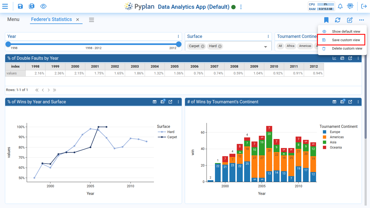This screenshot has height=208, width=370.
Task: Choose Delete custom view
Action: pyautogui.click(x=347, y=49)
